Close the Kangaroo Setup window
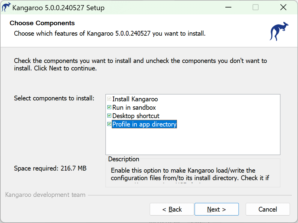The width and height of the screenshot is (298, 223). 283,7
